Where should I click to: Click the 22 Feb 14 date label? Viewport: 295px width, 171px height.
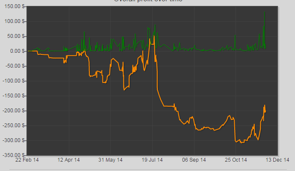click(x=27, y=160)
